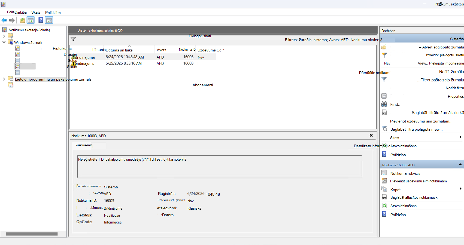Click icon for Izveidot pielāgotu skatu

(x=384, y=55)
